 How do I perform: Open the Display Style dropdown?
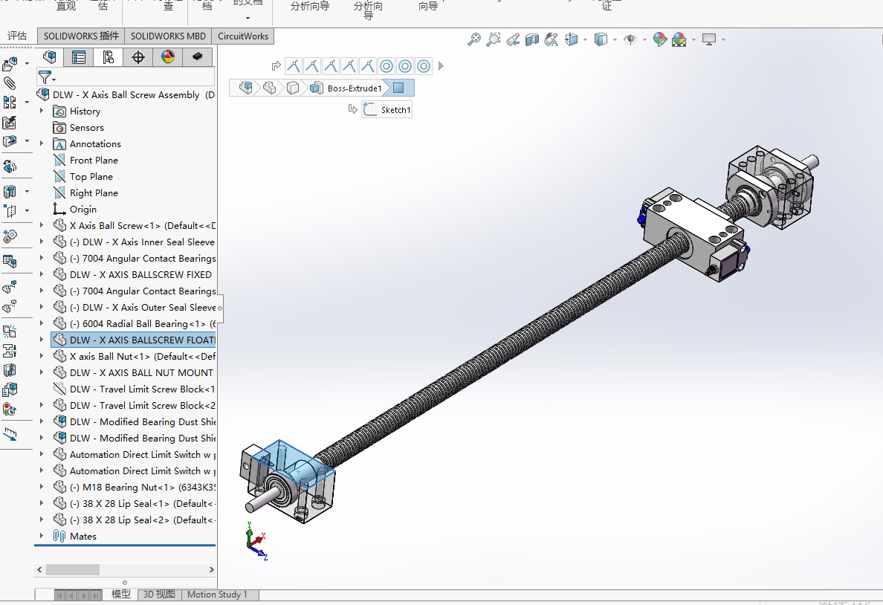point(614,39)
